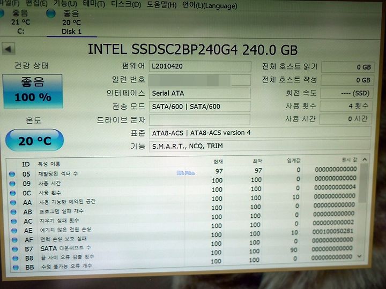Click the empty drive letter field
The width and height of the screenshot is (386, 289).
[199, 120]
